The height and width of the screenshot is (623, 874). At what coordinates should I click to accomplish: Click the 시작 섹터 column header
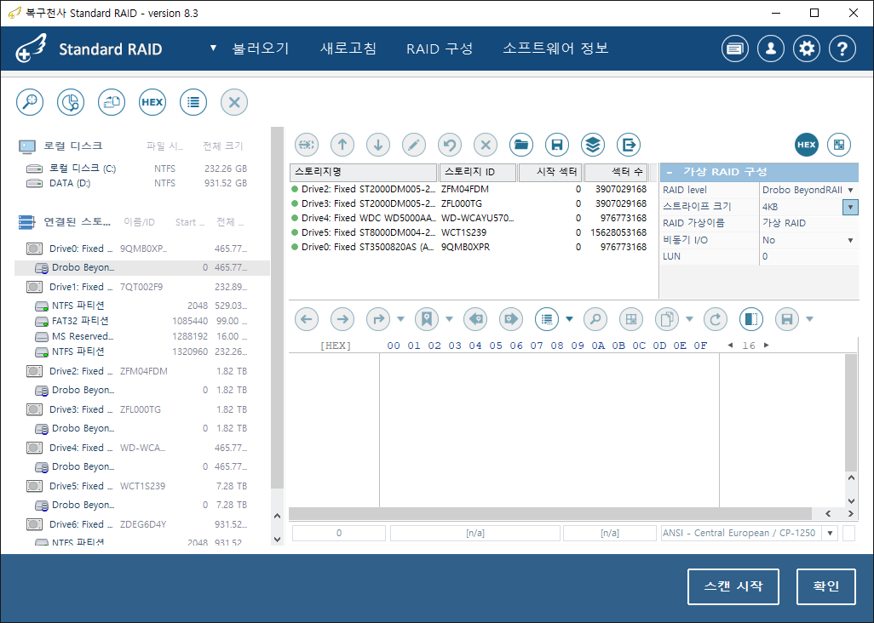pos(550,172)
